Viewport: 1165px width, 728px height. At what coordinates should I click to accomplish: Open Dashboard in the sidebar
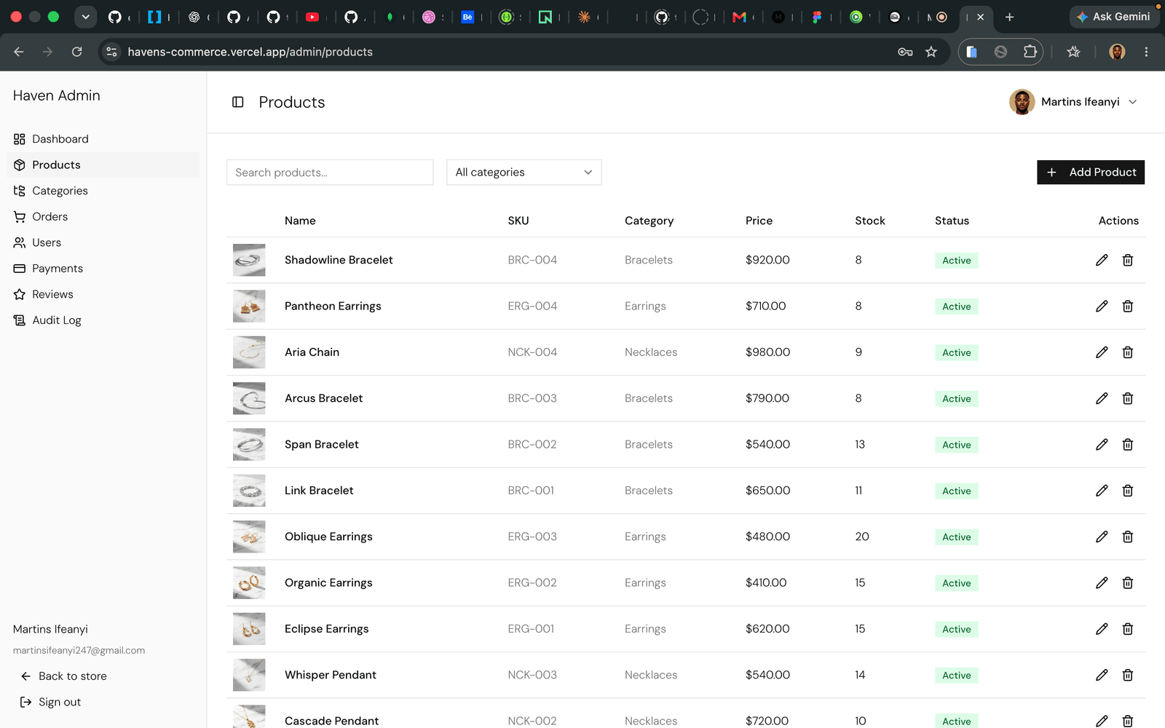click(x=103, y=139)
